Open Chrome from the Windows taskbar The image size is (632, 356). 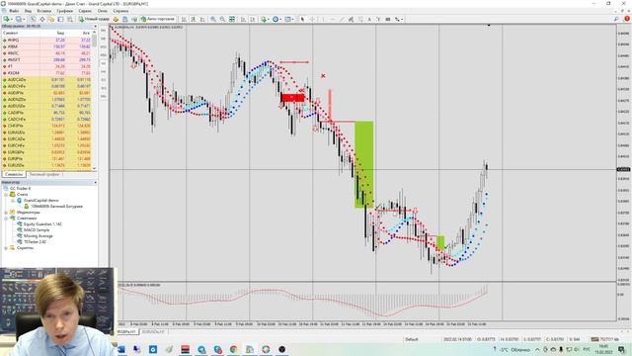coord(233,349)
